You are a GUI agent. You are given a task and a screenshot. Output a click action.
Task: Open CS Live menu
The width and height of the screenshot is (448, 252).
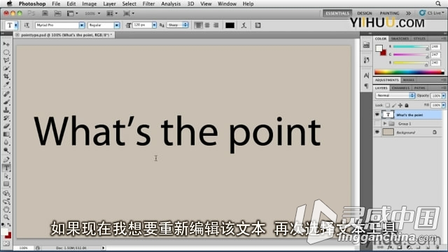(432, 13)
